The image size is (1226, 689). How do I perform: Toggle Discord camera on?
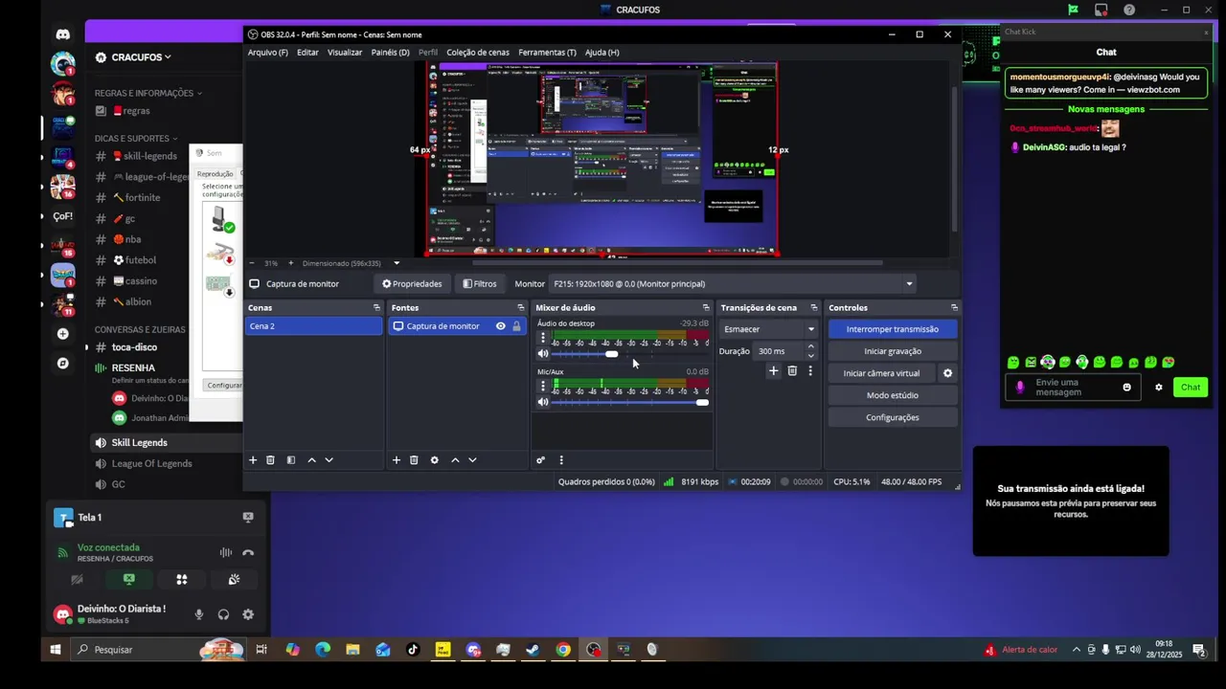pos(77,579)
